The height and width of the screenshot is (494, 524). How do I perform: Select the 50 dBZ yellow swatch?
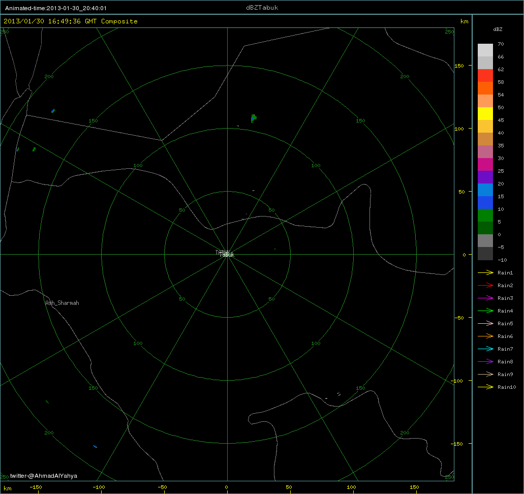pyautogui.click(x=485, y=114)
